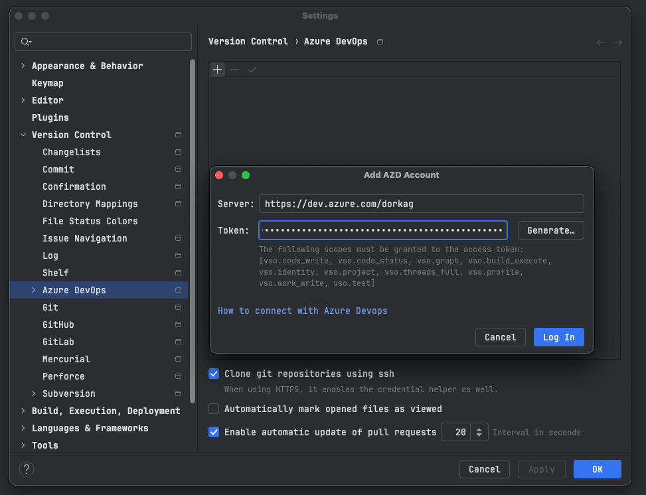Click project icon on Perforce row
The image size is (646, 495).
coord(178,377)
